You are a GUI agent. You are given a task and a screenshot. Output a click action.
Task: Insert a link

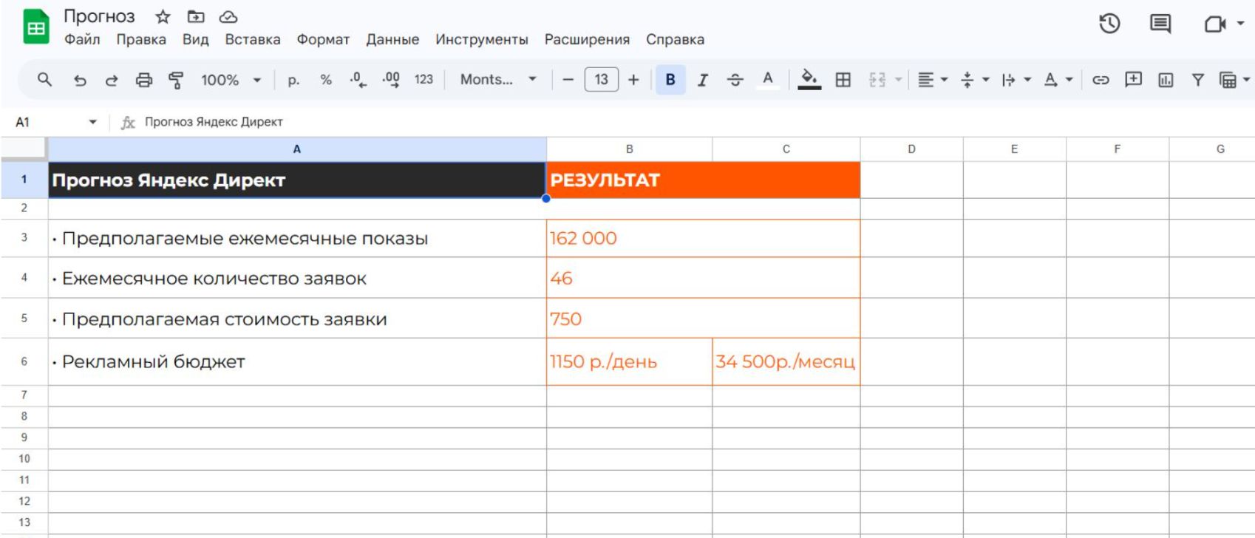click(x=1101, y=80)
